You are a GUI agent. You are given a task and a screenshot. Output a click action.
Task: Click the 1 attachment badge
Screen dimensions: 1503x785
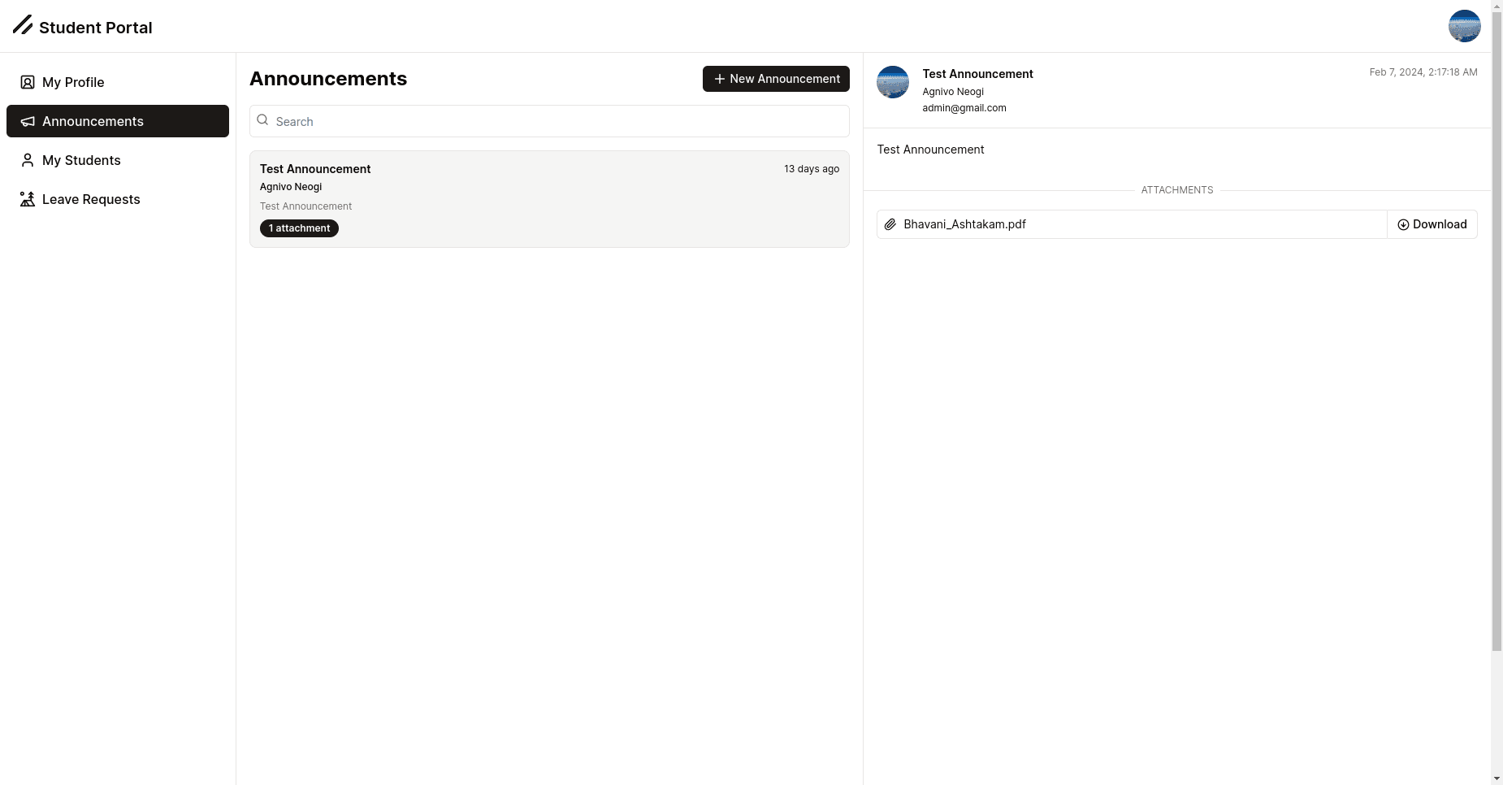coord(299,228)
